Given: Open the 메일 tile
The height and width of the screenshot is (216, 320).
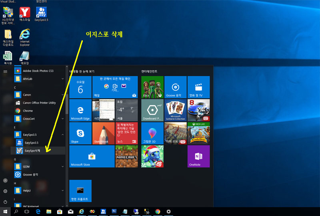Looking at the screenshot, I should (x=115, y=87).
